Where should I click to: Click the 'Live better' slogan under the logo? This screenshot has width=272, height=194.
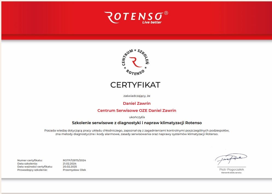[152, 22]
